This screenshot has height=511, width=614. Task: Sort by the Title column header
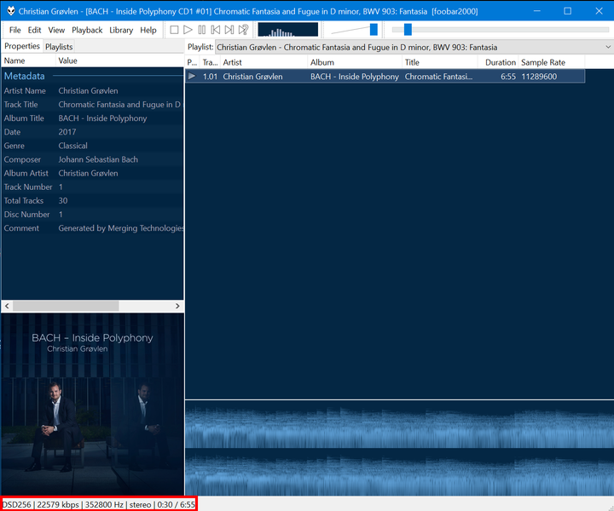[440, 62]
